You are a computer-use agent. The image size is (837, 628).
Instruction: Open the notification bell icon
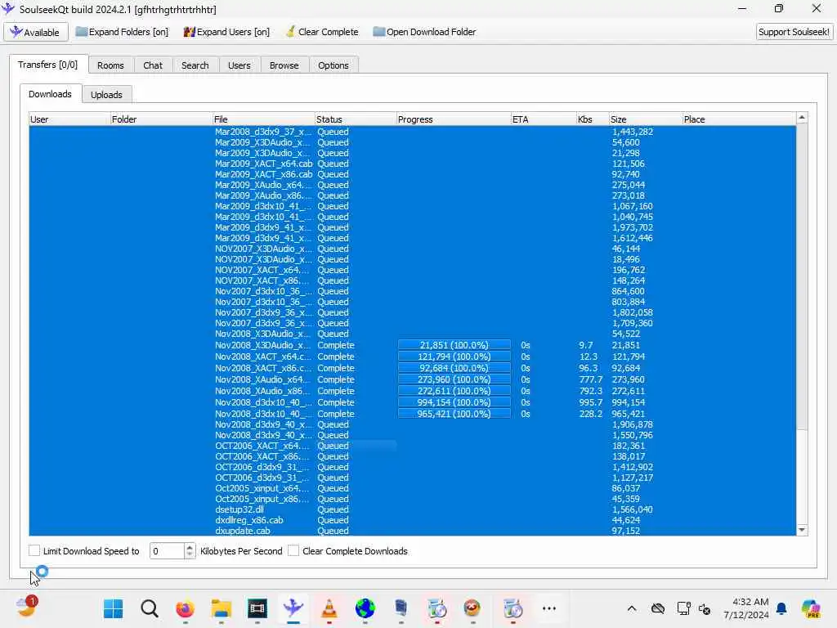(x=781, y=608)
